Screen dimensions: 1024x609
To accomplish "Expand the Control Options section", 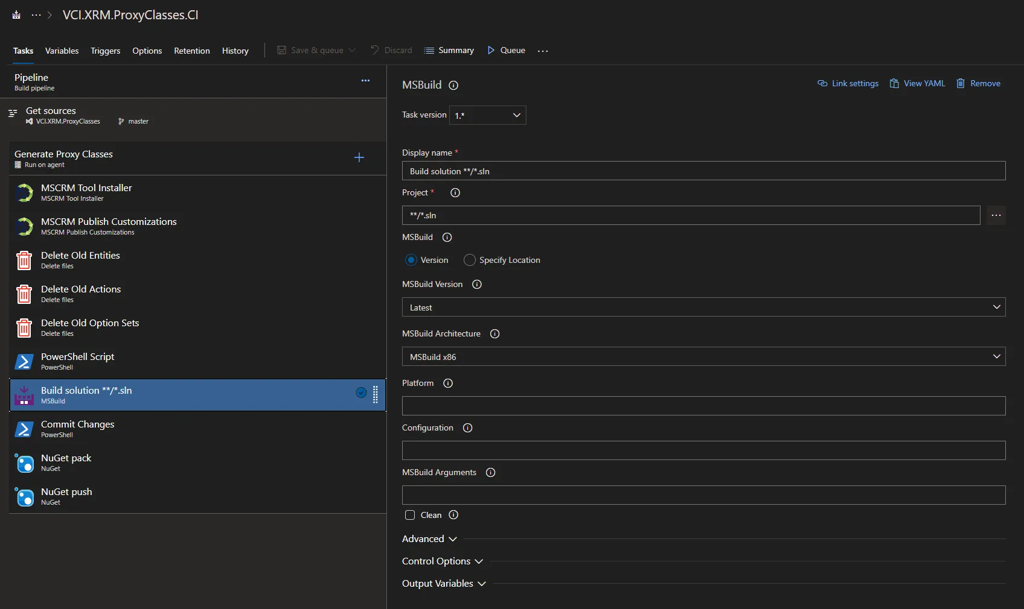I will click(x=442, y=561).
